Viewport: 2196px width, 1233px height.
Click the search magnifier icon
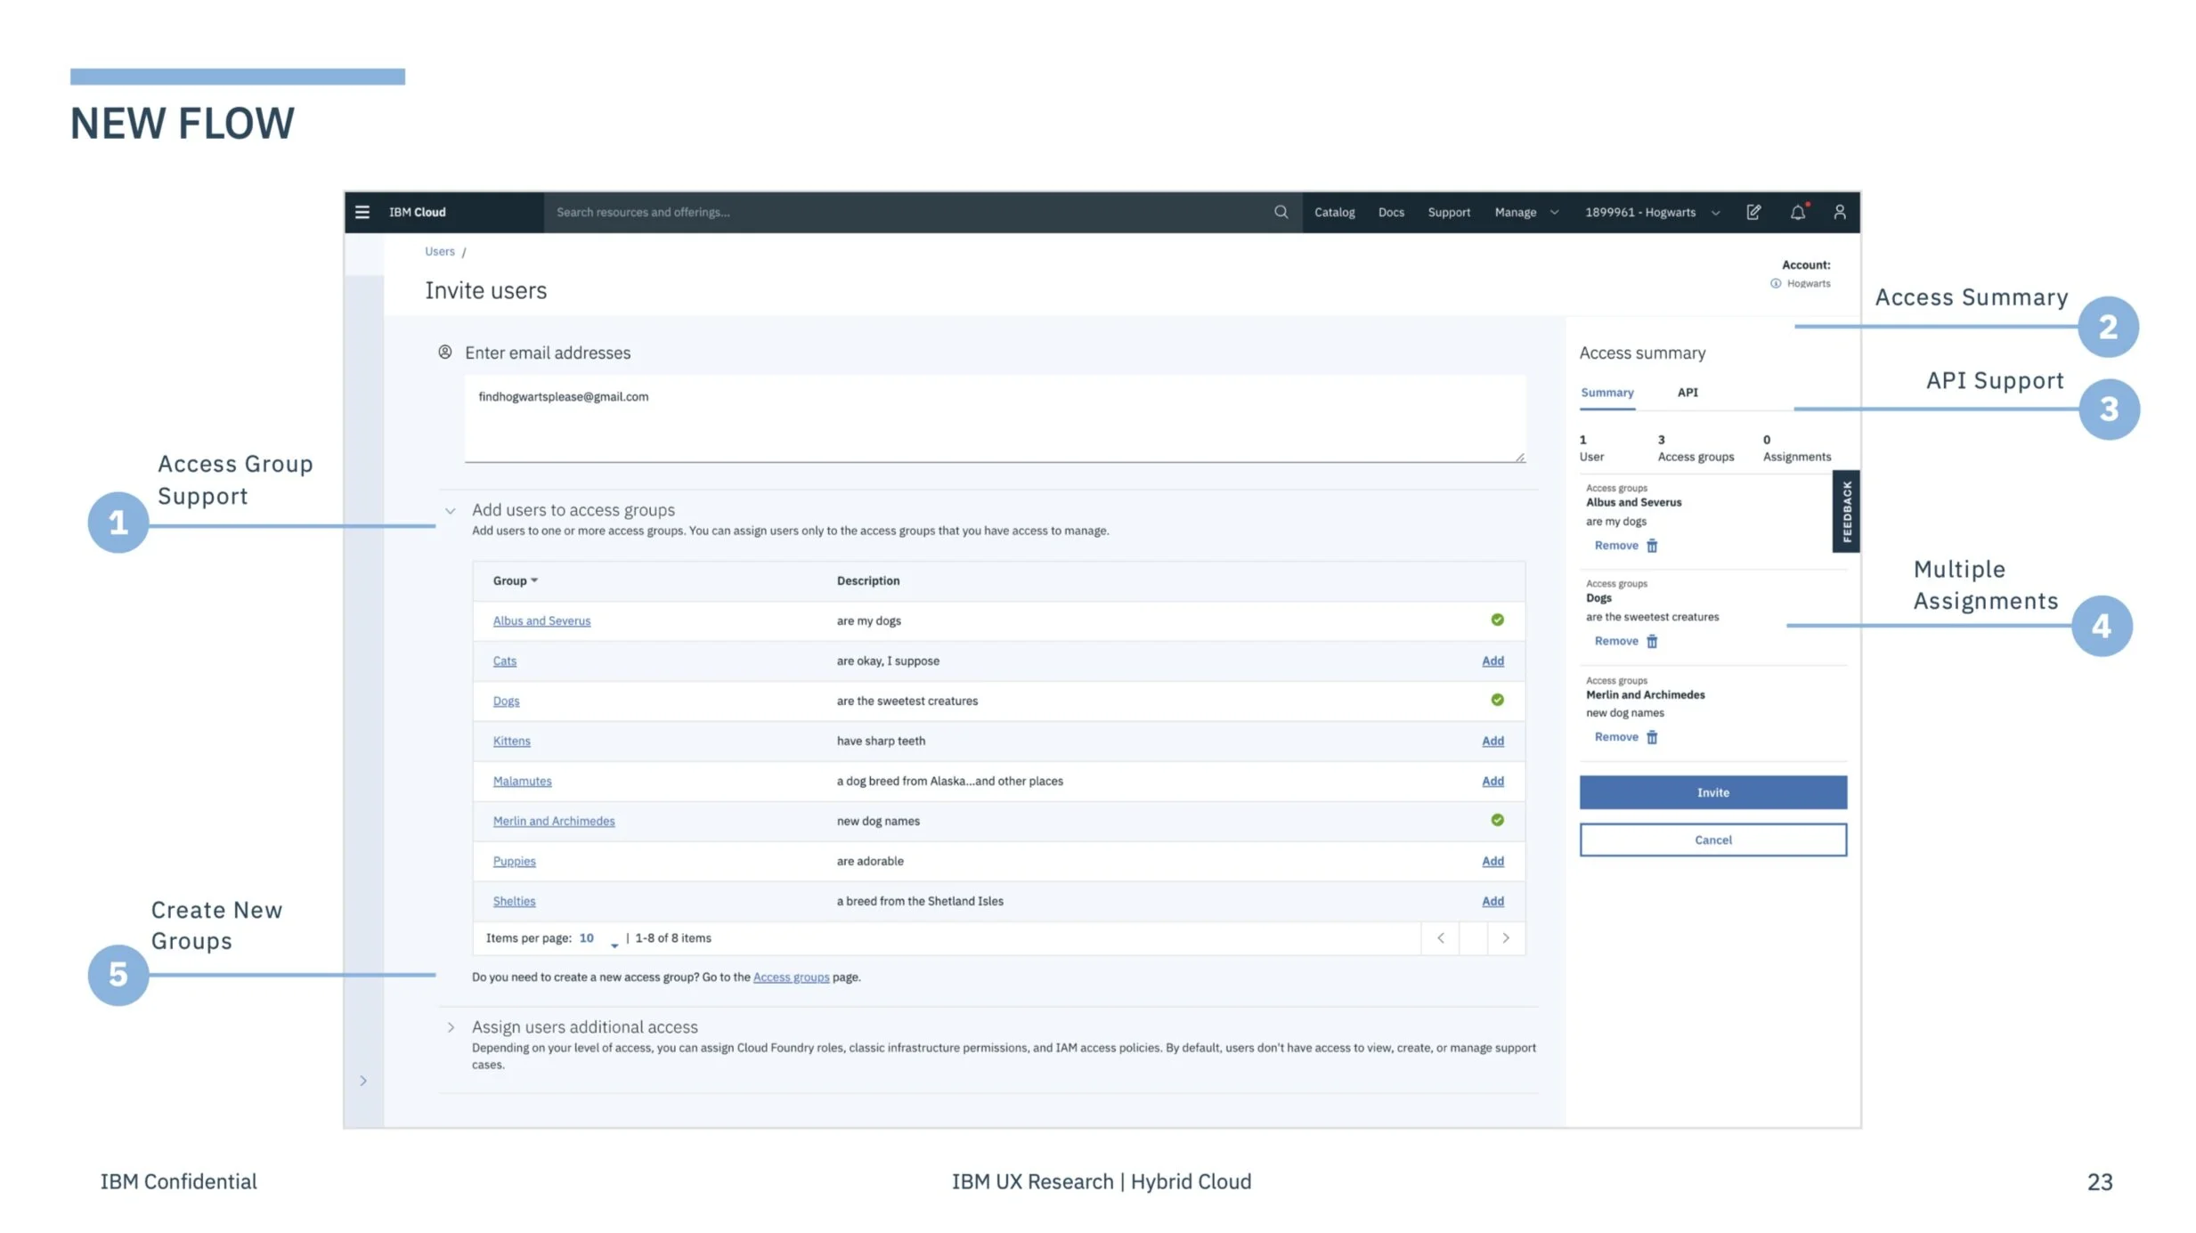pyautogui.click(x=1280, y=212)
